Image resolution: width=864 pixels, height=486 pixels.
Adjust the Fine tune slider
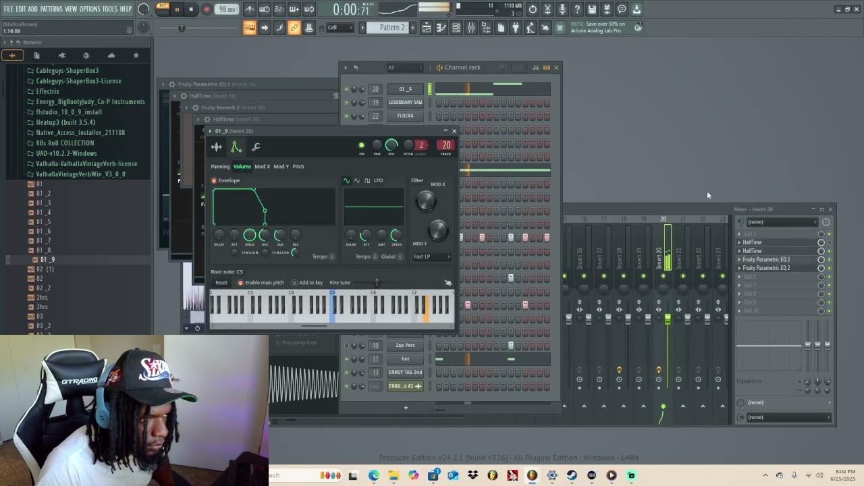tap(376, 283)
